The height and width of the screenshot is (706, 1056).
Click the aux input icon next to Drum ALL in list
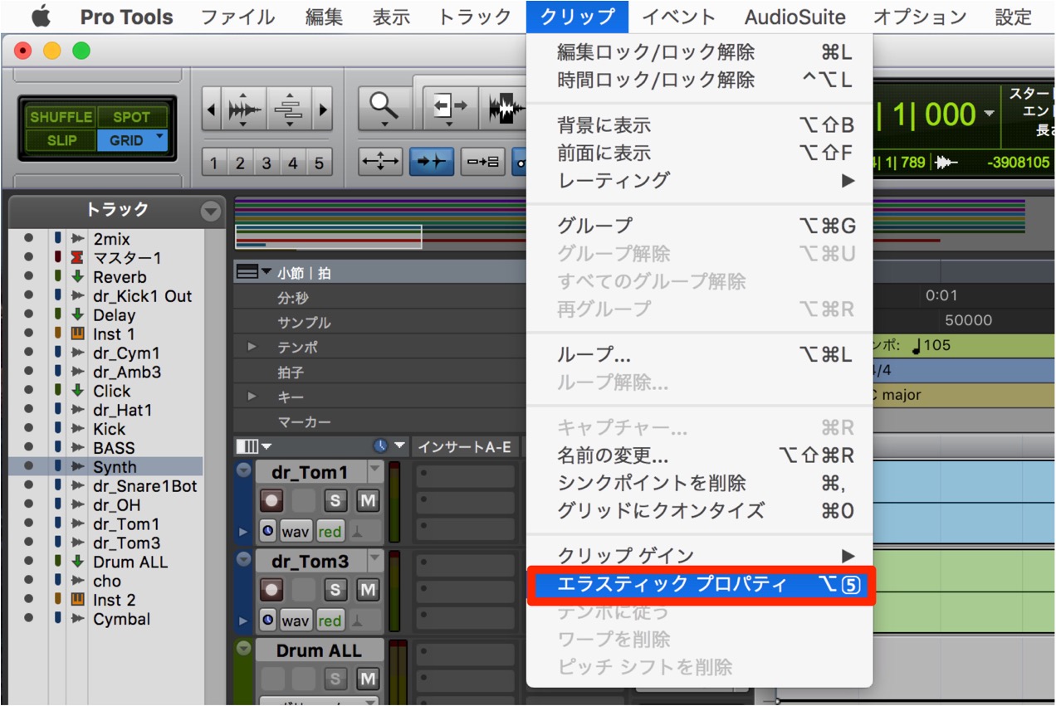pos(78,562)
